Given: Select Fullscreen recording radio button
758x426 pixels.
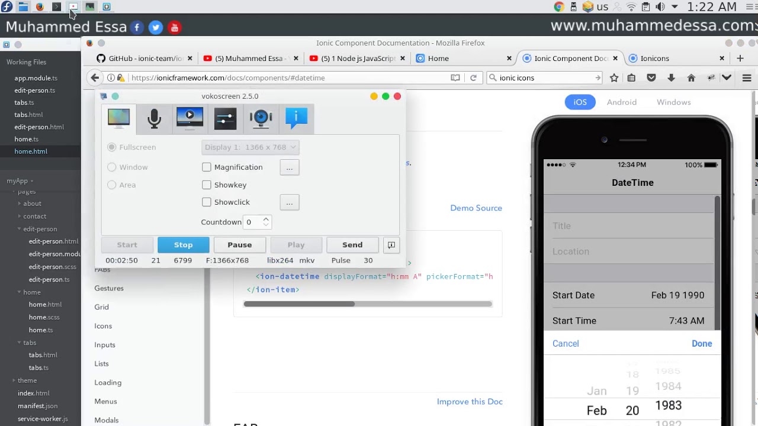Looking at the screenshot, I should (x=111, y=147).
